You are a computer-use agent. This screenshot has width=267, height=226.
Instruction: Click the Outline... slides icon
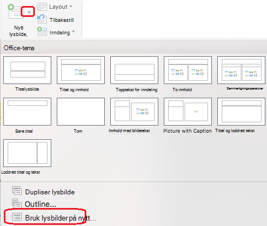[x=17, y=203]
